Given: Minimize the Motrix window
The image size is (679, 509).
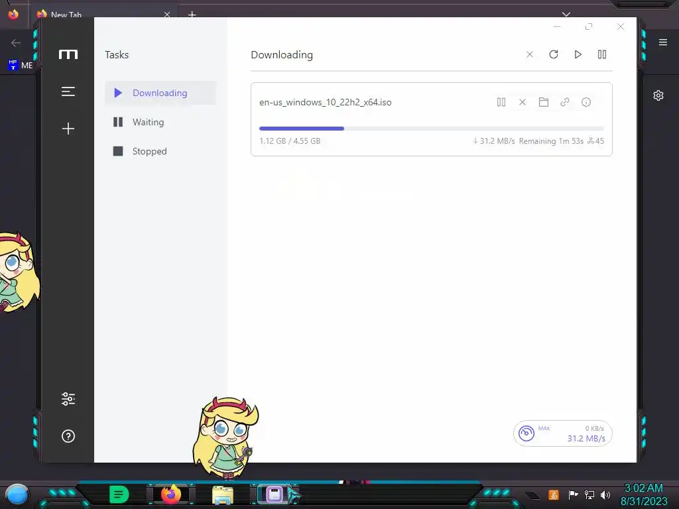Looking at the screenshot, I should 557,27.
